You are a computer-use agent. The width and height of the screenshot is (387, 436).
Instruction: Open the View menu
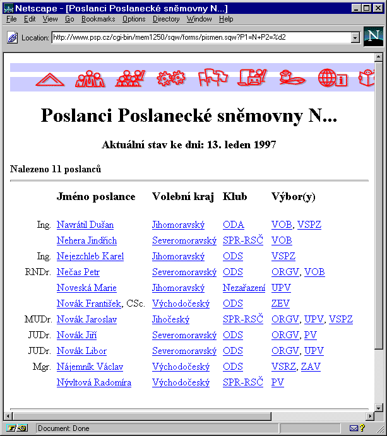[x=50, y=19]
